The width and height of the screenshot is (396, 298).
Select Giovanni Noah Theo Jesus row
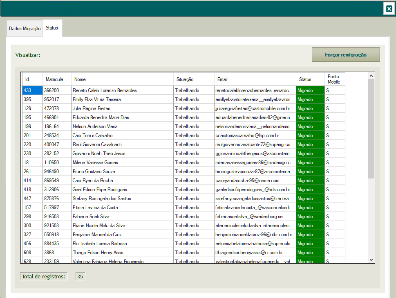coord(183,154)
